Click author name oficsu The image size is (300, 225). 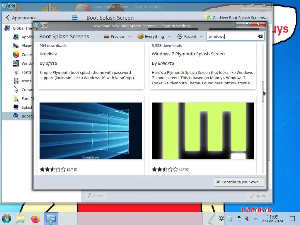click(x=52, y=63)
